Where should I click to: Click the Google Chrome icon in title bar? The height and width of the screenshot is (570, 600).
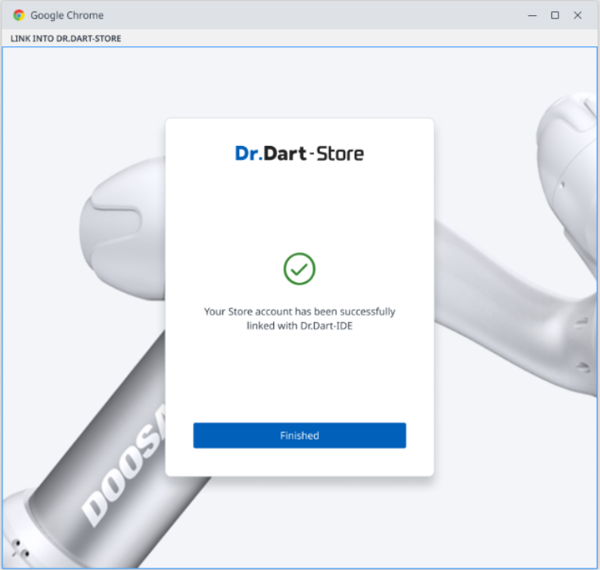point(19,15)
